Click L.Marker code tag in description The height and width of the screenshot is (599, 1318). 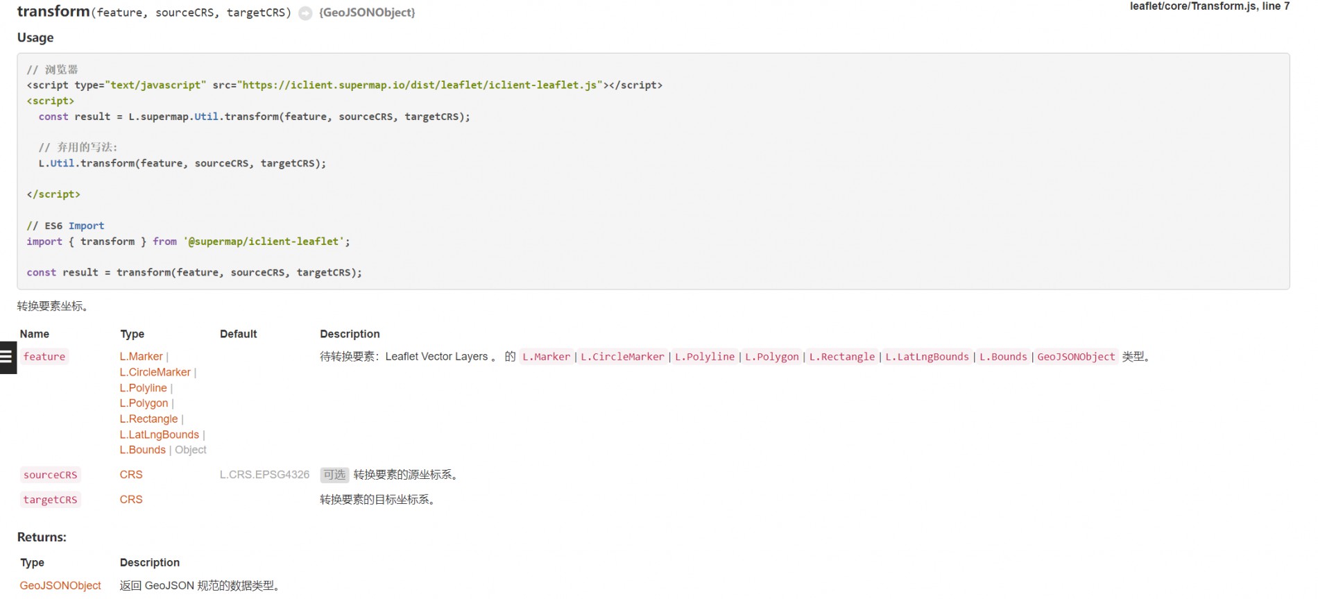(x=547, y=357)
